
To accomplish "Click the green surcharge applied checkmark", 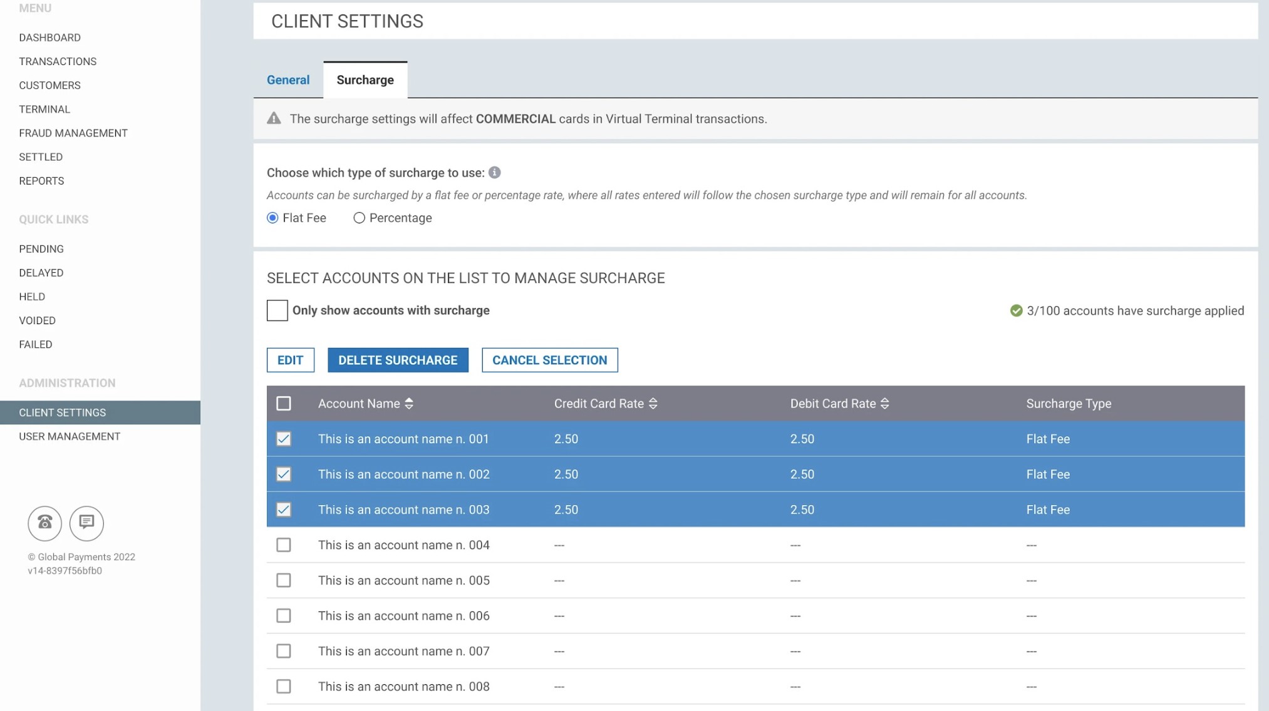I will point(1016,310).
